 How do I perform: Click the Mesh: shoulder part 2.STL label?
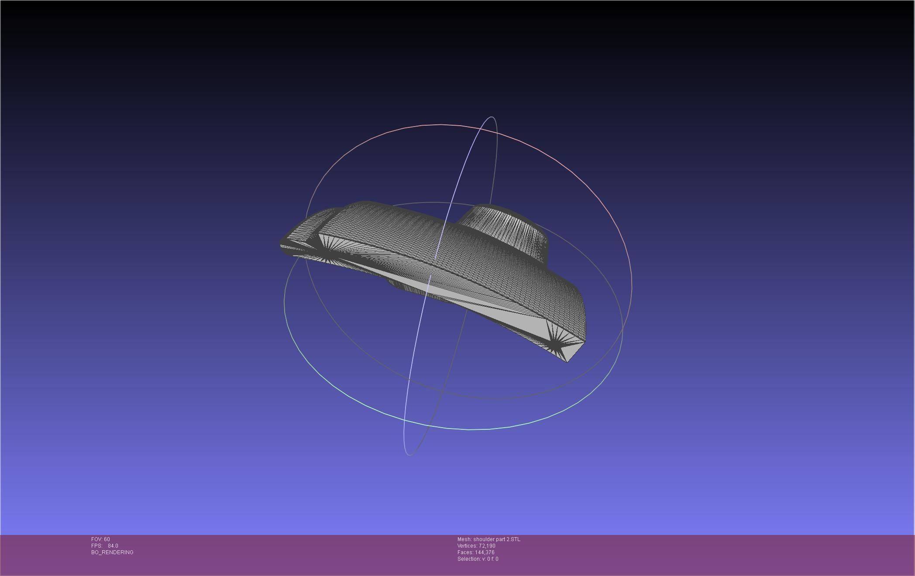tap(489, 539)
